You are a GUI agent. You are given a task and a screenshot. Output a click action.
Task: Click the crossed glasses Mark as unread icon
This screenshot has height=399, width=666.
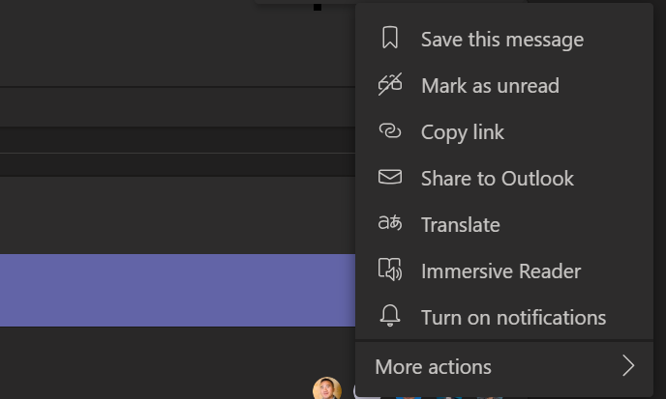pos(390,84)
